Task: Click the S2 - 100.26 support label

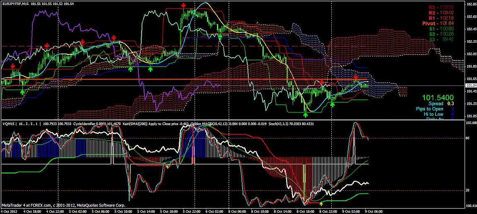Action: pos(442,34)
